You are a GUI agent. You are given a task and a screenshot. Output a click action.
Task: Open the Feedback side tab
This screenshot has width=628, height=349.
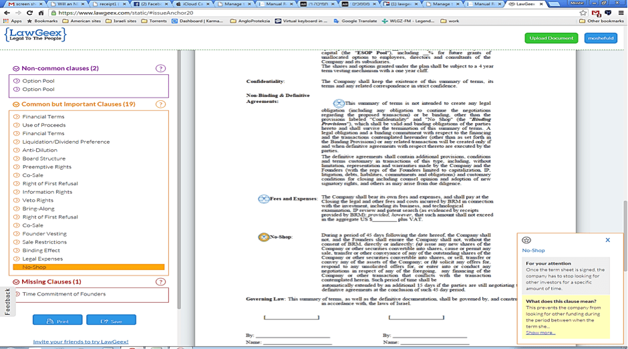point(7,302)
